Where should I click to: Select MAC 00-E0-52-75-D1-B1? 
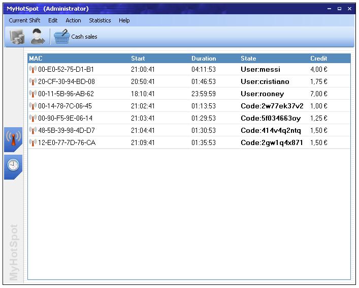(x=66, y=69)
